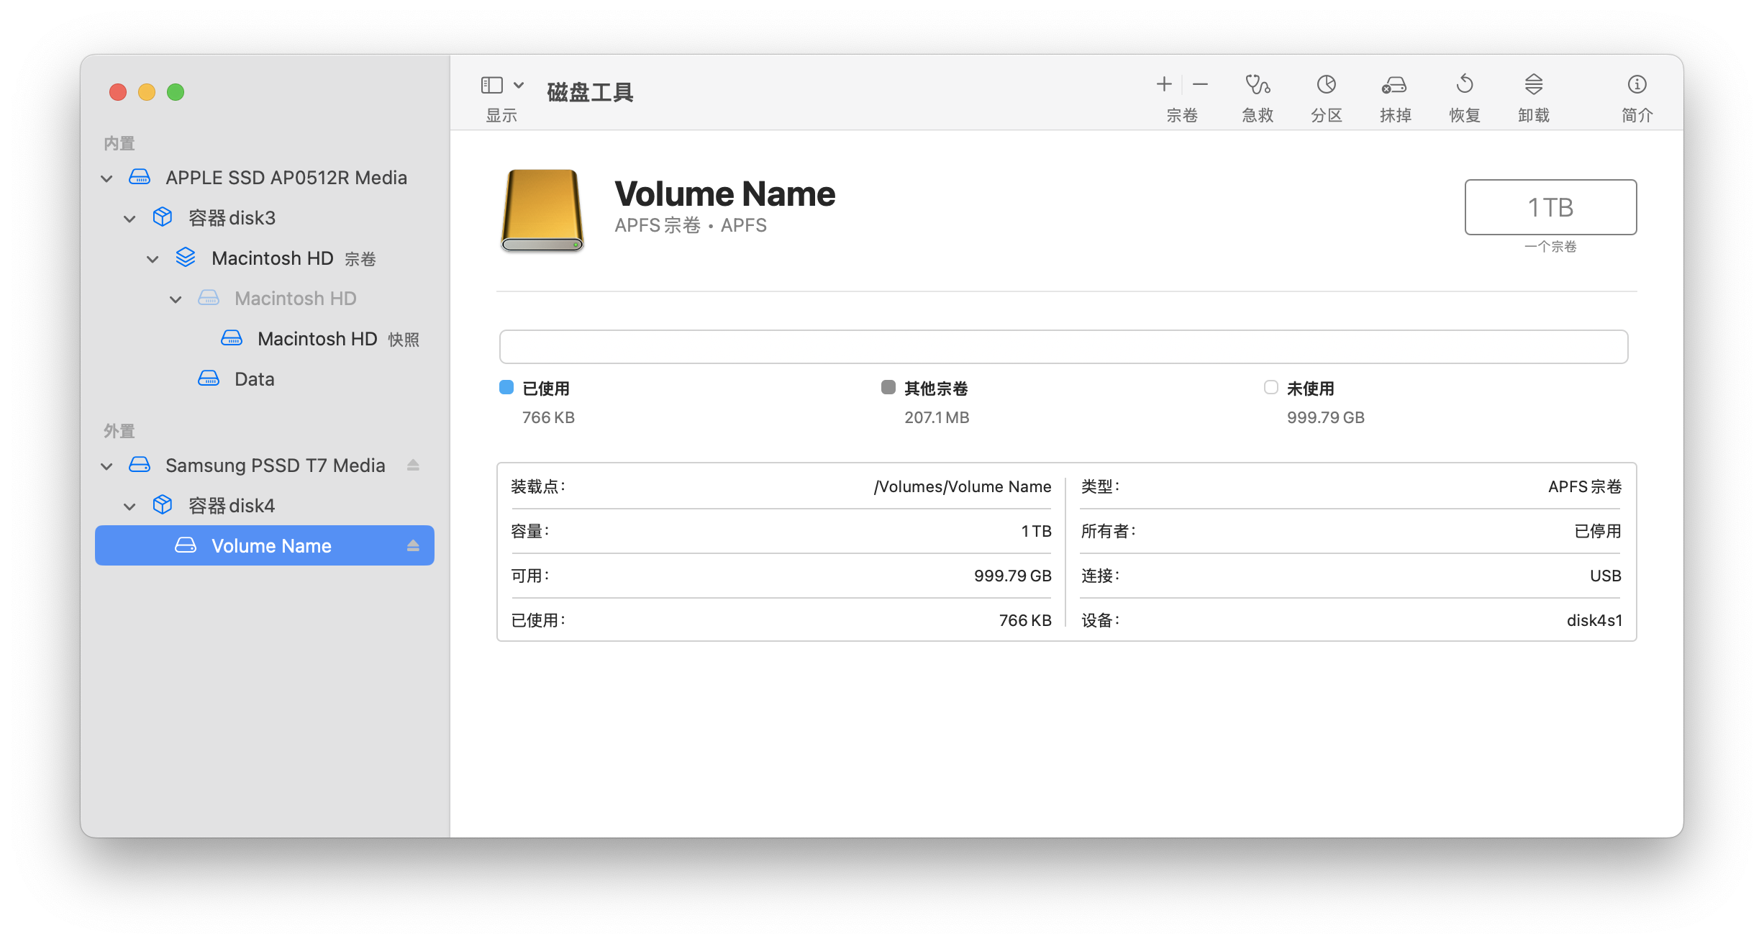This screenshot has height=944, width=1764.
Task: Open the Info (简介) icon
Action: tap(1637, 86)
